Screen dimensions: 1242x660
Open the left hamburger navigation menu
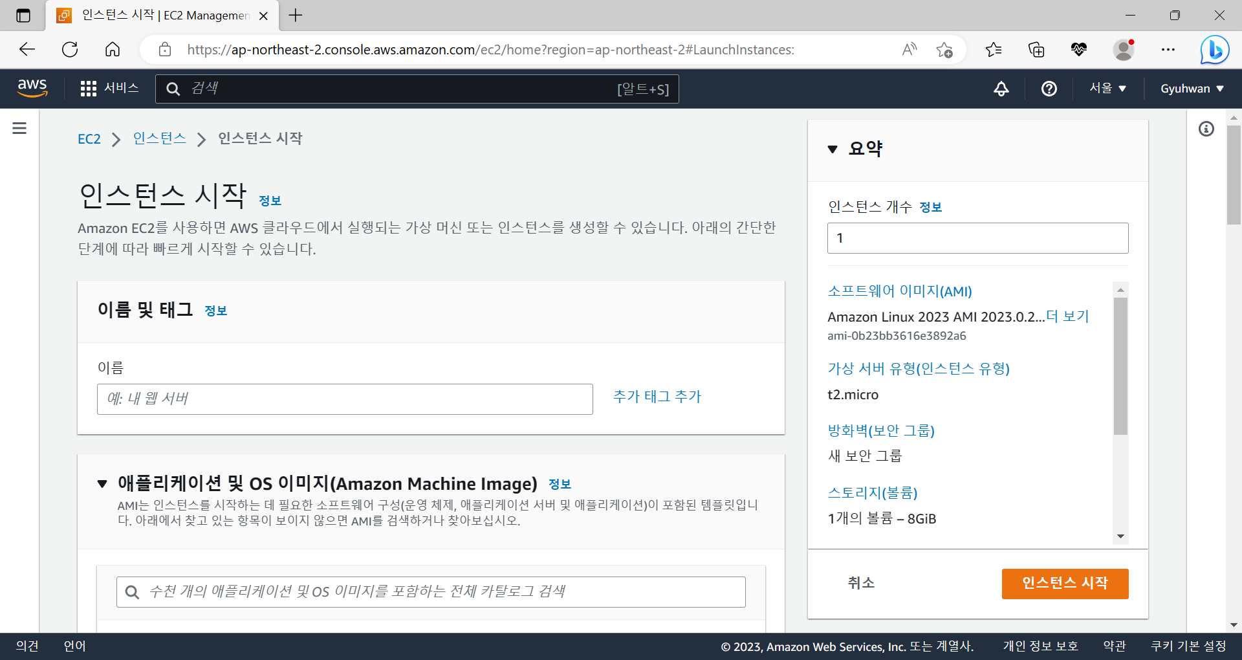coord(19,128)
